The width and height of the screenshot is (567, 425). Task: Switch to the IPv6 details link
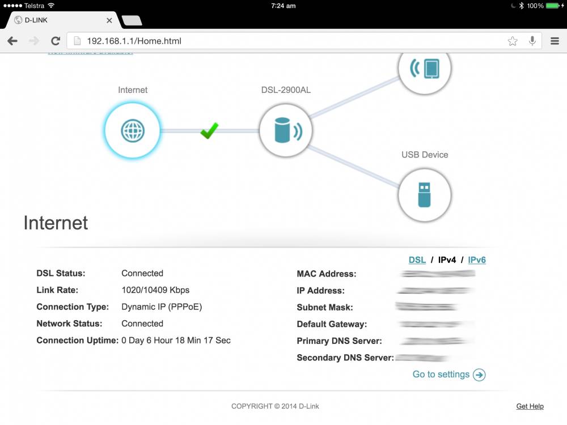click(x=477, y=260)
